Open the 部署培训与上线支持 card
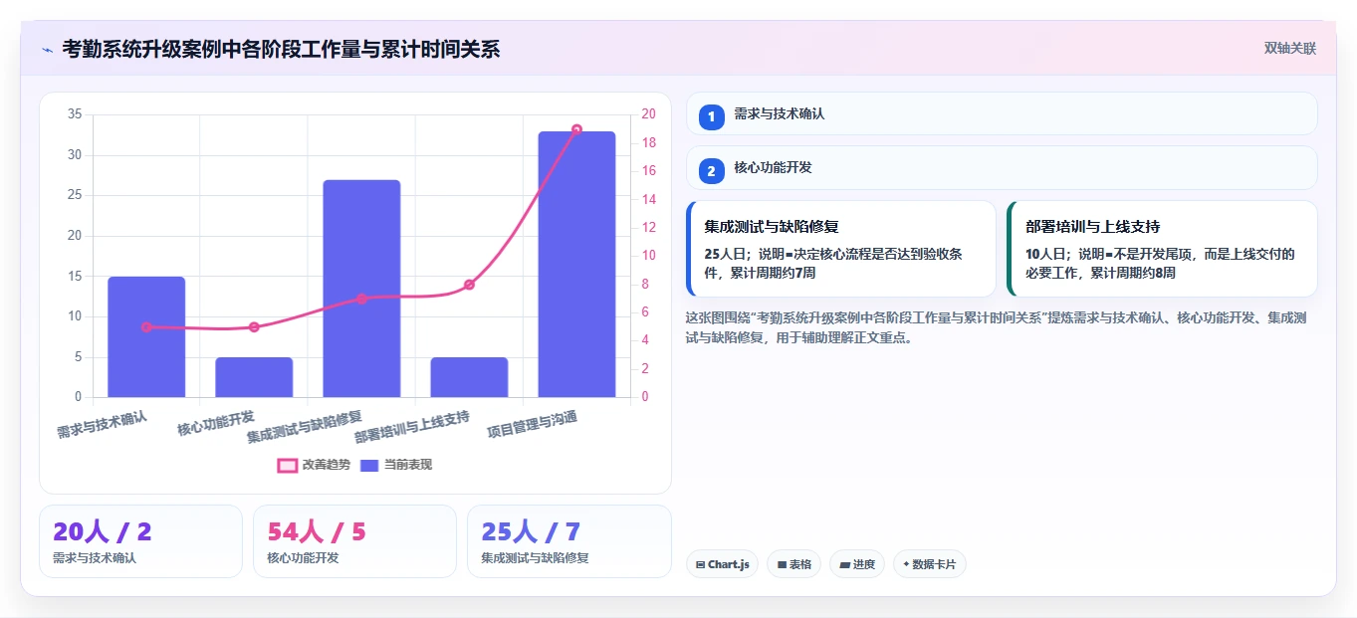Image resolution: width=1357 pixels, height=618 pixels. pos(1162,249)
